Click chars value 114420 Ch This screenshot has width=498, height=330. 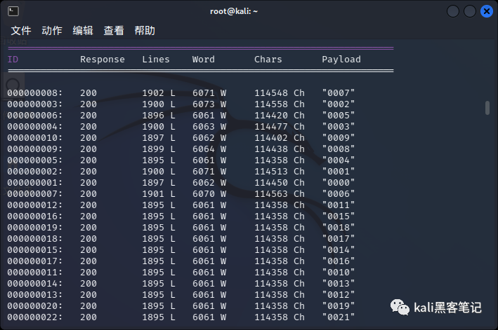[280, 116]
